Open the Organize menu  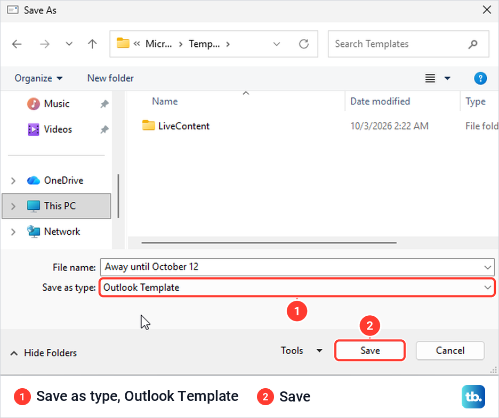tap(38, 78)
